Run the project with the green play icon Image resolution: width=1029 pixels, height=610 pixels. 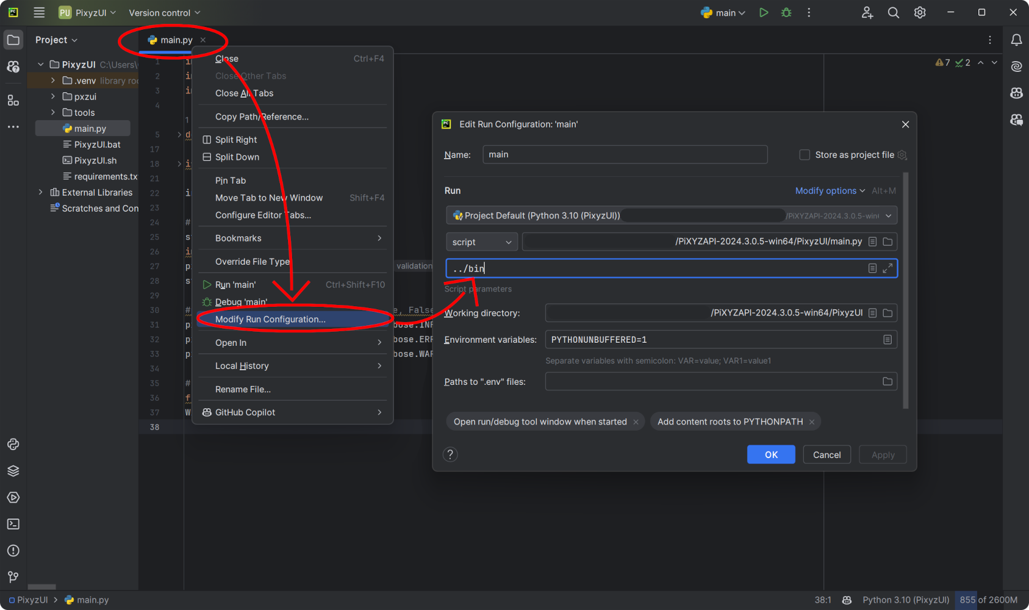point(763,12)
